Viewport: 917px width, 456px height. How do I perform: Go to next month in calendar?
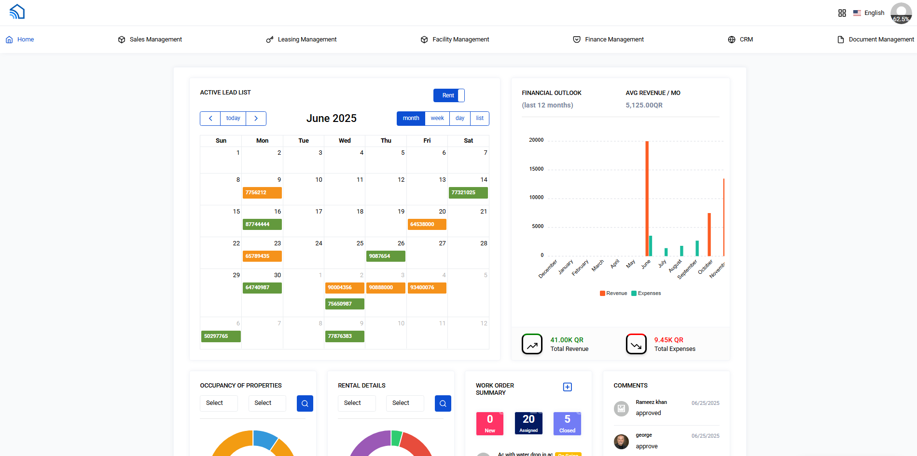pyautogui.click(x=256, y=119)
